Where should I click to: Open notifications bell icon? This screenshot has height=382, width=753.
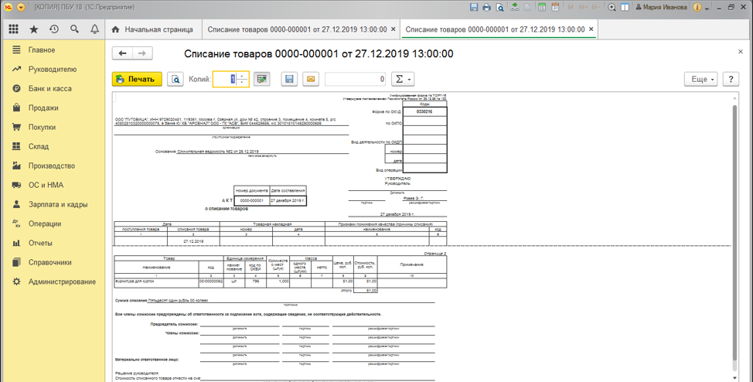[x=94, y=29]
